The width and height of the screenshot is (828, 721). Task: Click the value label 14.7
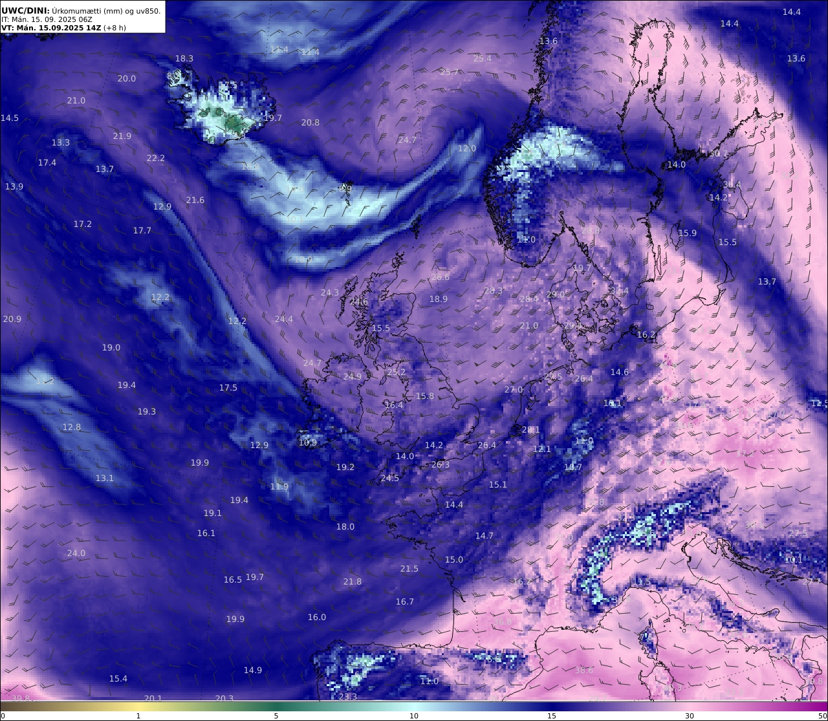coord(485,535)
